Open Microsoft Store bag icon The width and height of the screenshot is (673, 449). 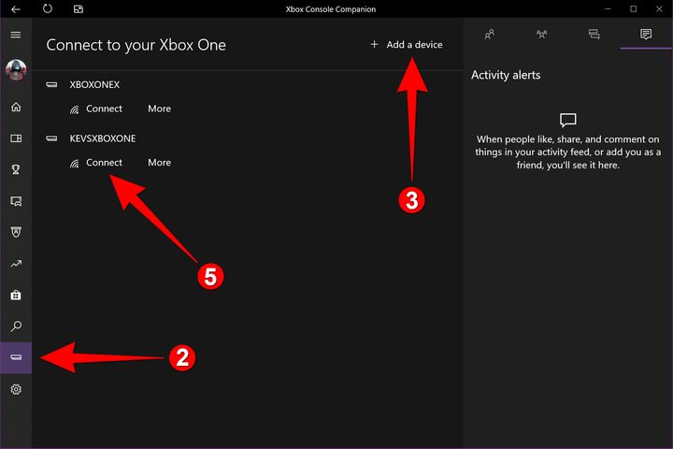point(16,296)
